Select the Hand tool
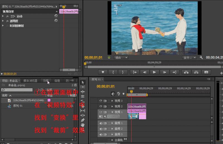Viewport: 223px width, 144px height. [83, 125]
